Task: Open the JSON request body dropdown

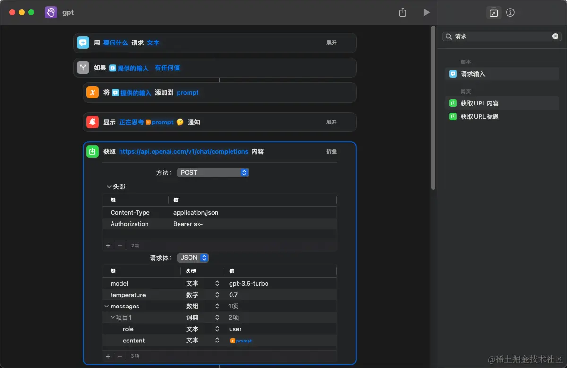Action: pos(193,258)
